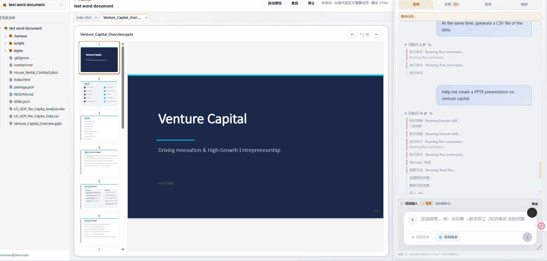
Task: Expand the styles folder
Action: point(5,51)
